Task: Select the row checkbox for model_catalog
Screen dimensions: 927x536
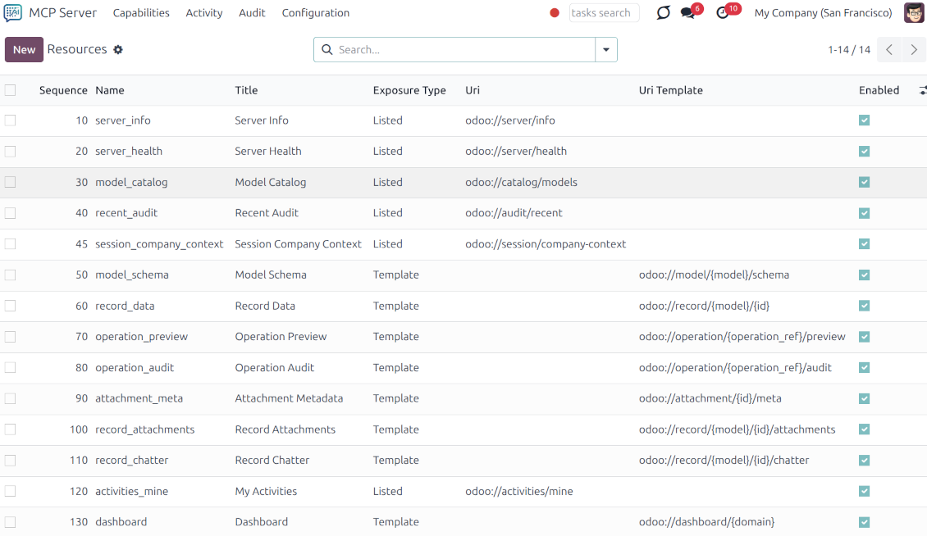Action: (x=11, y=181)
